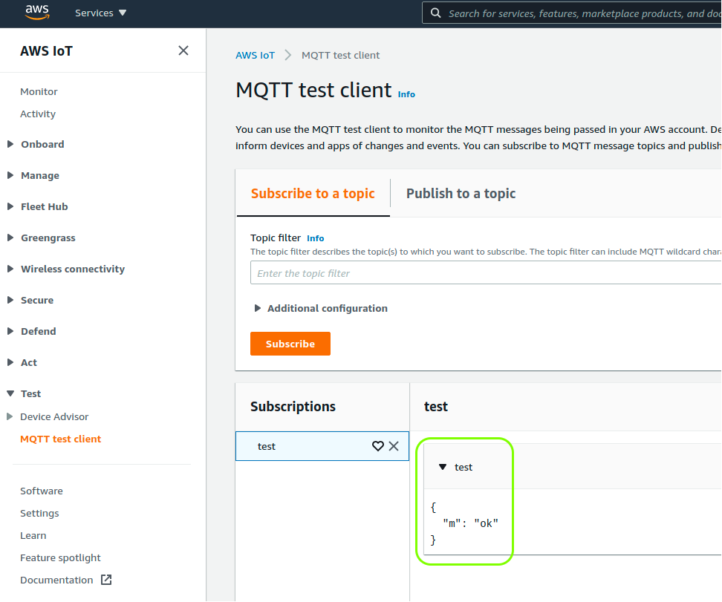The width and height of the screenshot is (722, 602).
Task: Expand Additional configuration options
Action: pyautogui.click(x=258, y=308)
